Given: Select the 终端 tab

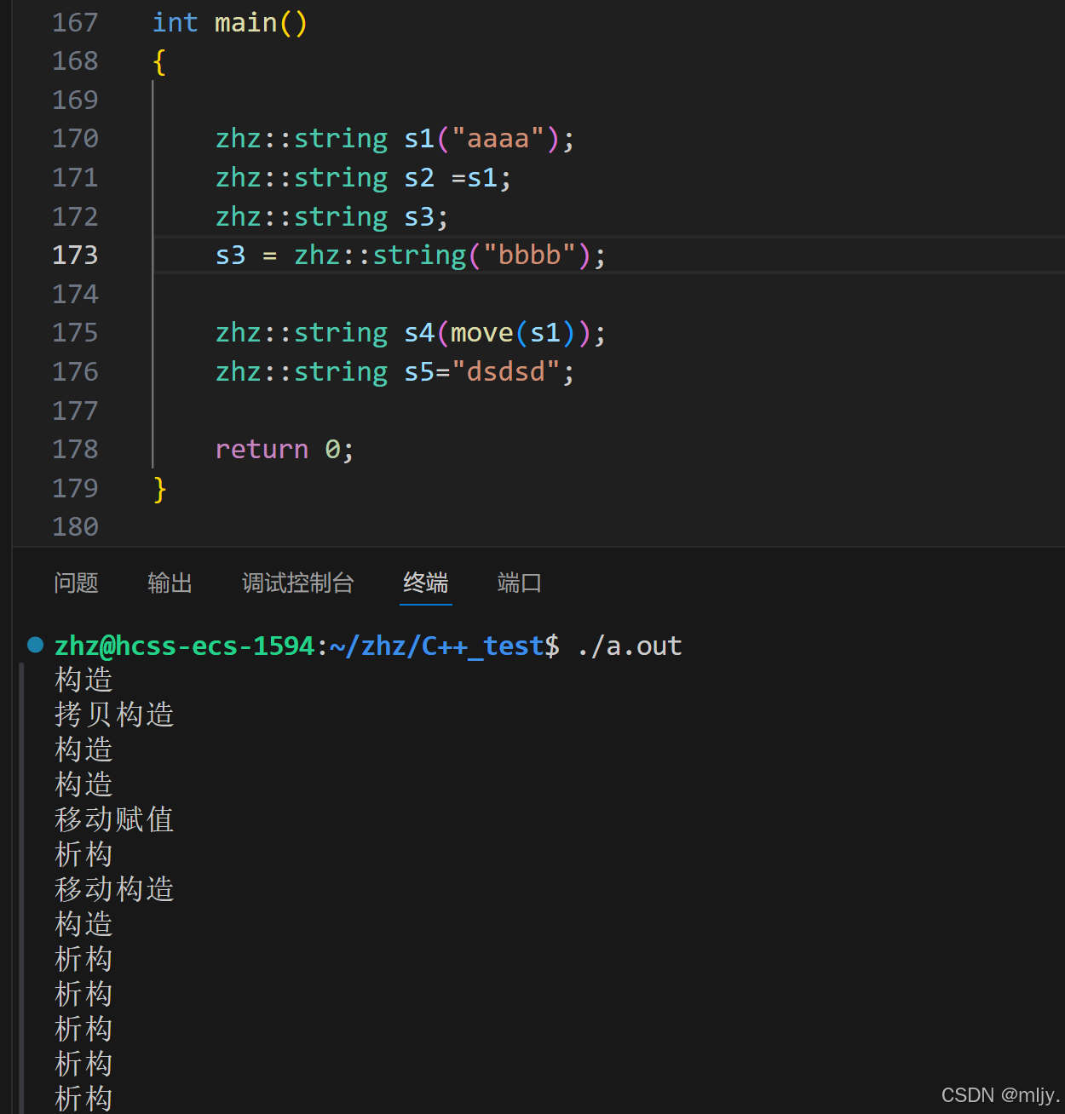Looking at the screenshot, I should click(425, 583).
